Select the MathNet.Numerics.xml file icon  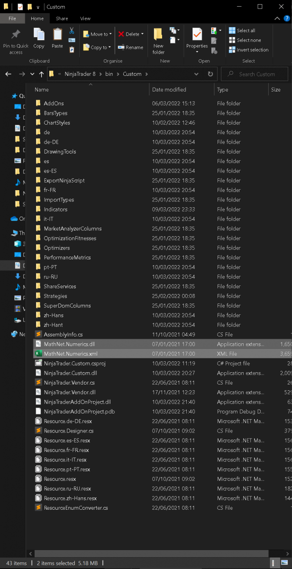tap(38, 354)
